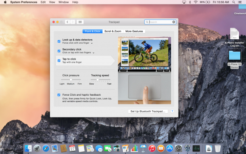Open App Store icon in Dock
Viewport: 246px width, 154px height.
[169, 148]
